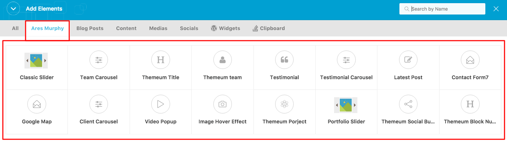Image resolution: width=507 pixels, height=152 pixels.
Task: Close the Add Elements dialog
Action: [x=496, y=9]
